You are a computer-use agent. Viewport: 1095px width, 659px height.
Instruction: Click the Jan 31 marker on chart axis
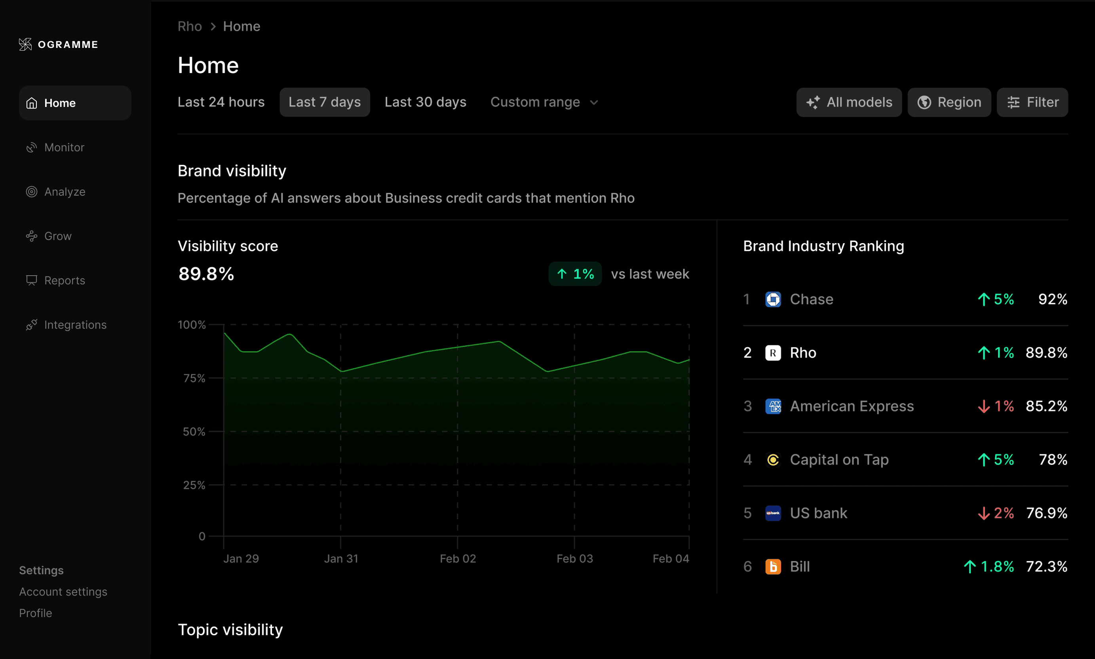point(341,559)
